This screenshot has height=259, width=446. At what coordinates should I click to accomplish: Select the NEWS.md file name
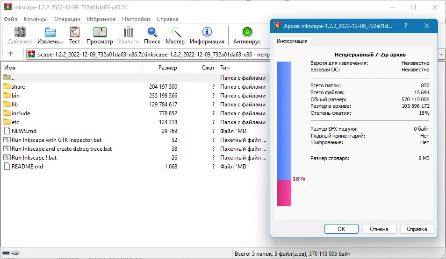pos(24,131)
